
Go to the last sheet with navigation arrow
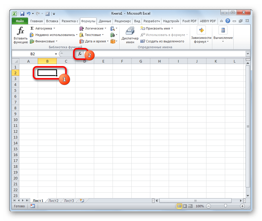(27, 201)
